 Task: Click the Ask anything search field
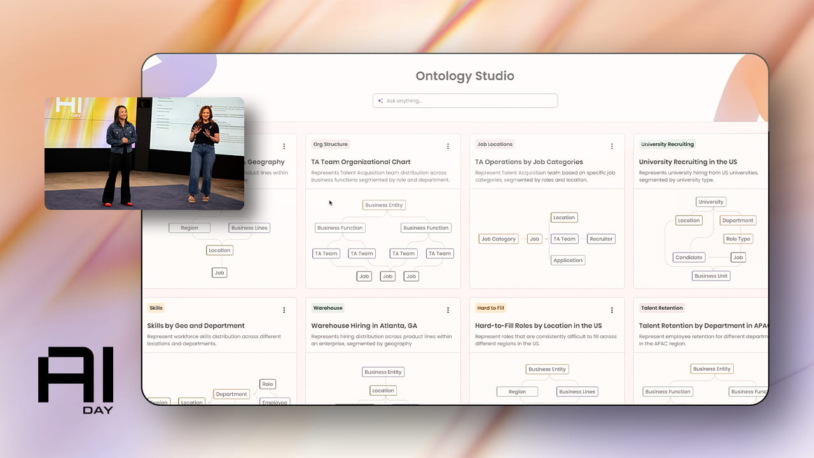point(465,101)
